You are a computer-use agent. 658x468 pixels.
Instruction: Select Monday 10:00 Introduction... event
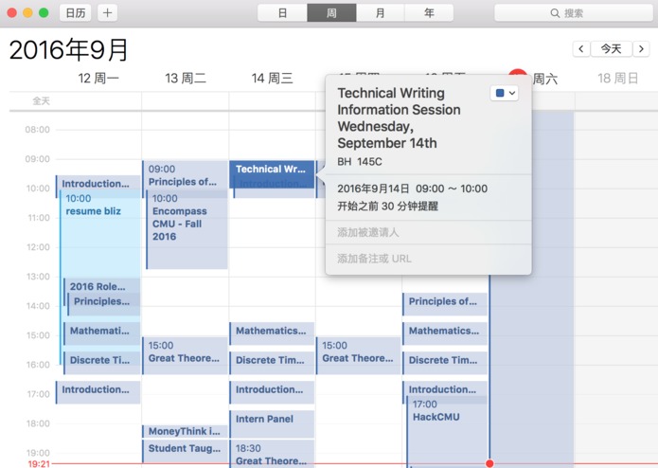click(x=98, y=184)
